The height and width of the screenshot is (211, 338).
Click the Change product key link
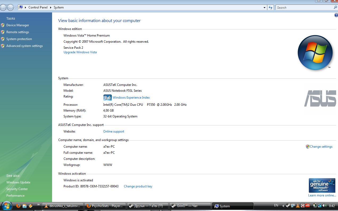click(x=138, y=186)
